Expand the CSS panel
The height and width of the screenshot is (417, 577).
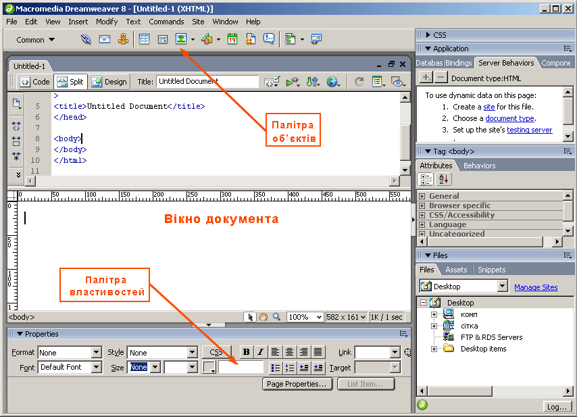[x=428, y=35]
